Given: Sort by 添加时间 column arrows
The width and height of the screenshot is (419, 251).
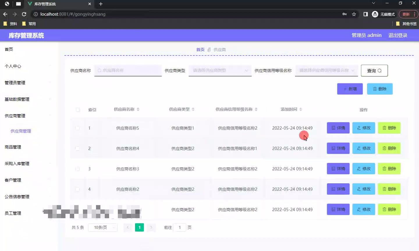Looking at the screenshot, I should (301, 109).
